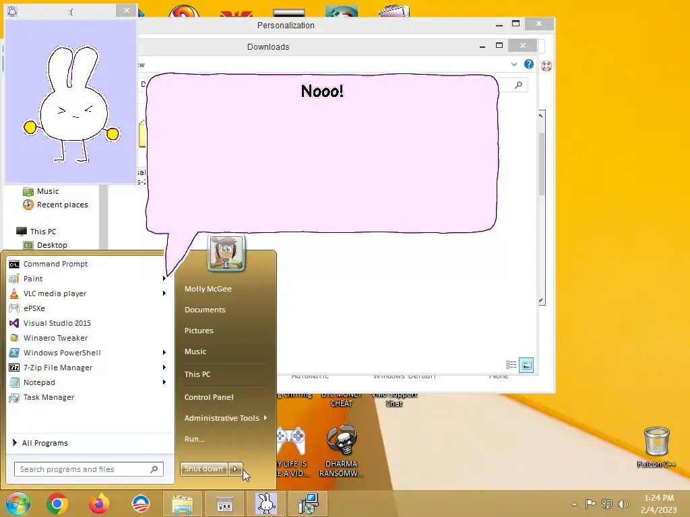Open Control Panel from Start menu

[209, 397]
